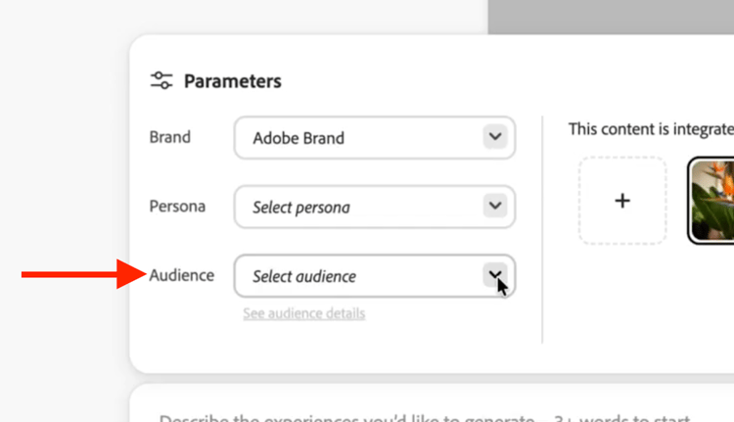Viewport: 734px width, 422px height.
Task: Click the Parameters sliders icon
Action: click(x=161, y=81)
